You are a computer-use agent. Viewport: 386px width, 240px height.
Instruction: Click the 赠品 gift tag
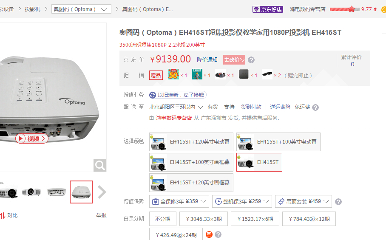pos(156,75)
